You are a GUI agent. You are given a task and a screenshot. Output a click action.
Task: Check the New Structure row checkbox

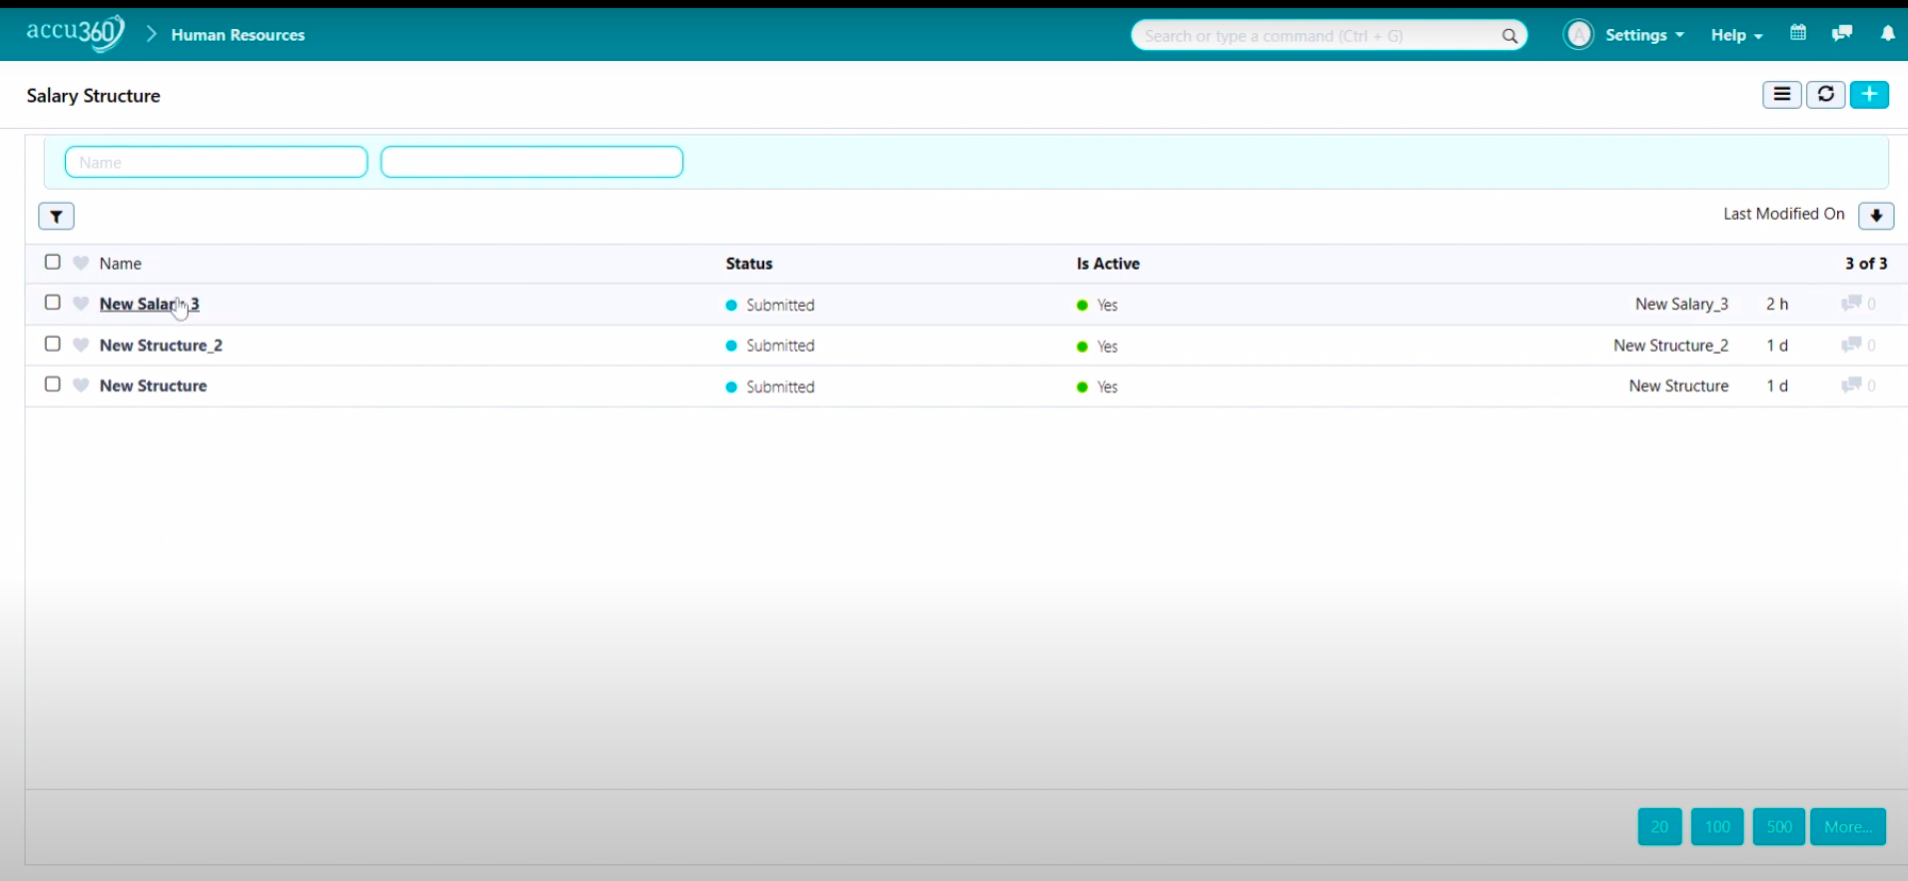point(53,385)
